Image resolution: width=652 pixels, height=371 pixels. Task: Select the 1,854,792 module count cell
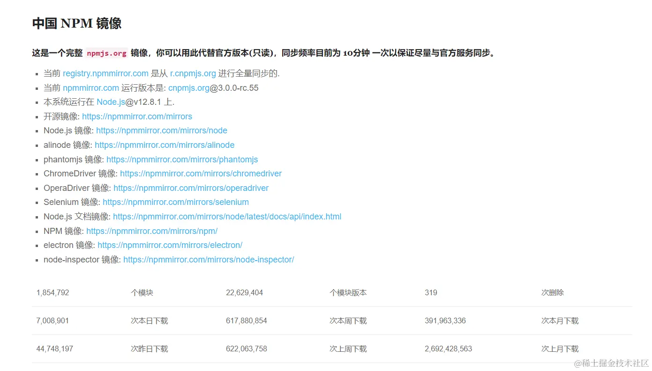coord(52,293)
